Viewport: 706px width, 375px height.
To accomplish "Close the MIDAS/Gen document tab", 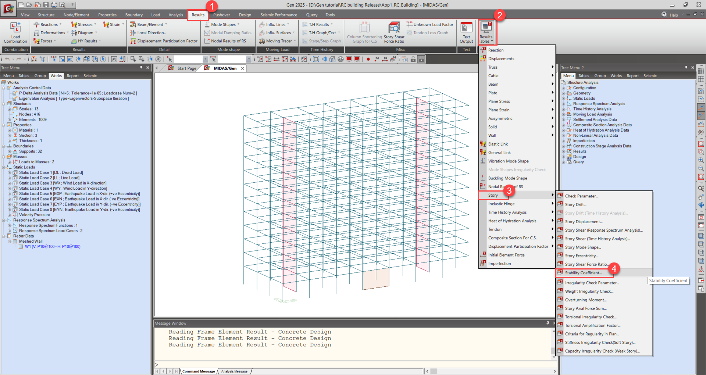I will 242,68.
